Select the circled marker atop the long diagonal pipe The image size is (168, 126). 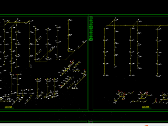(83, 42)
